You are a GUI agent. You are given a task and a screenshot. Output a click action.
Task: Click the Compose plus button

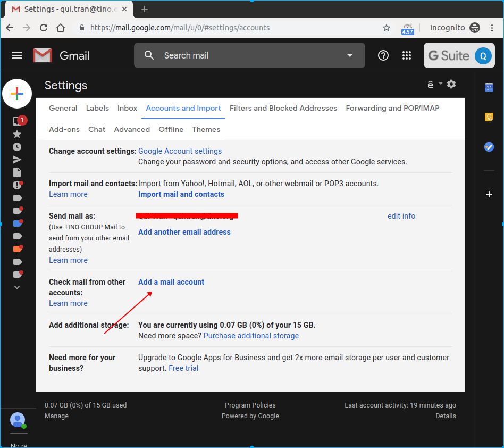17,94
